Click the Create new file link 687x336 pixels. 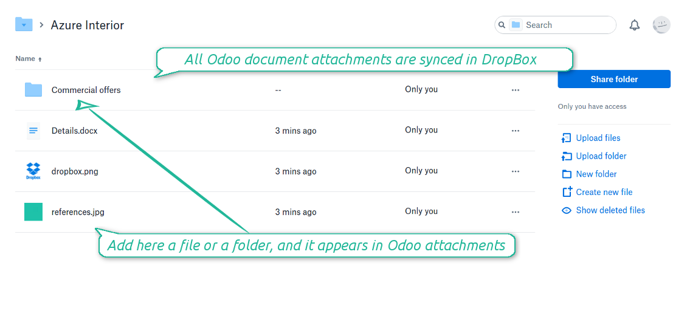click(x=604, y=192)
